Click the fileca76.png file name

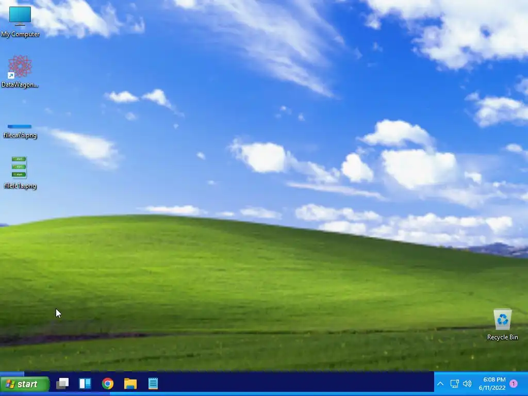pos(20,136)
